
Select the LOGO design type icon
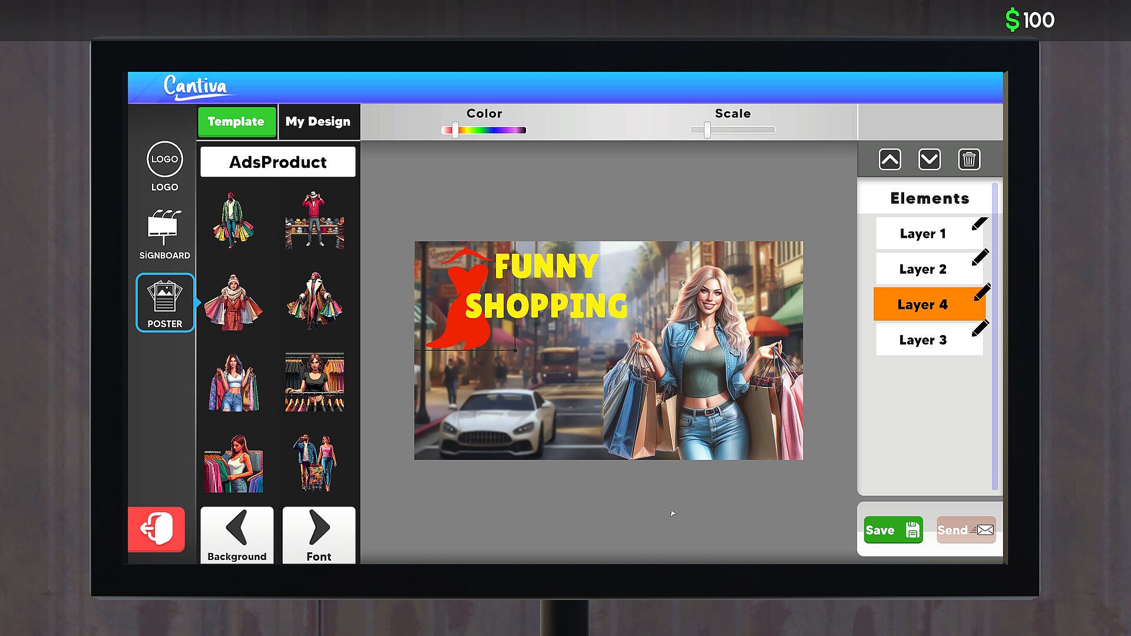(164, 160)
